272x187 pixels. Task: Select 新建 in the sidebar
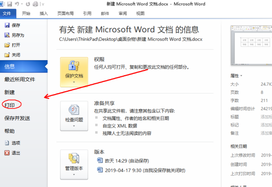click(x=10, y=92)
